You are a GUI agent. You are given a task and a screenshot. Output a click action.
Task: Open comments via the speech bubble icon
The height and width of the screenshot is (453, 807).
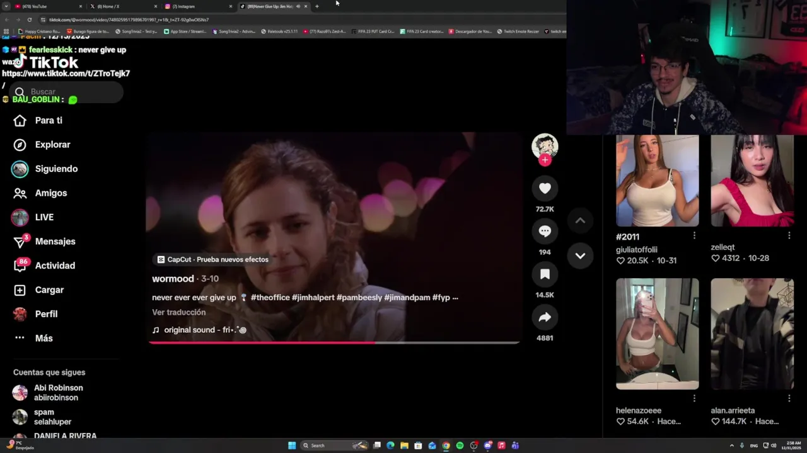click(545, 231)
